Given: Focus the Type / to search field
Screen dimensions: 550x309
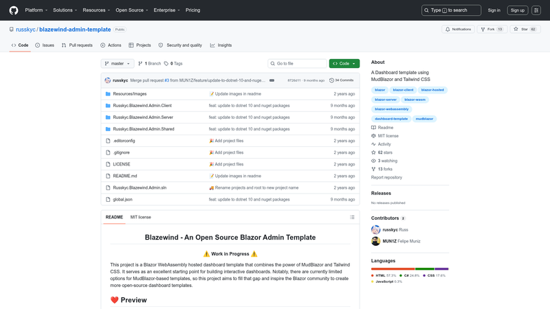Looking at the screenshot, I should pyautogui.click(x=451, y=10).
